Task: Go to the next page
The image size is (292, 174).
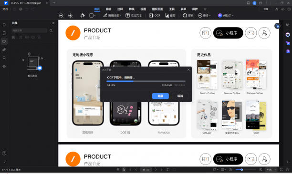Action: 156,170
